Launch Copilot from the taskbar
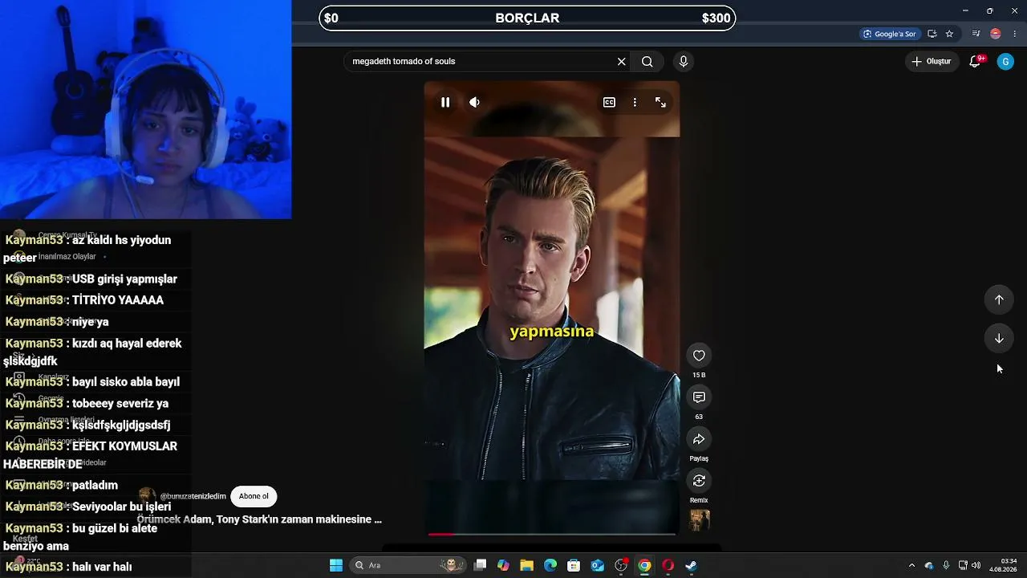The width and height of the screenshot is (1027, 578). 503,565
